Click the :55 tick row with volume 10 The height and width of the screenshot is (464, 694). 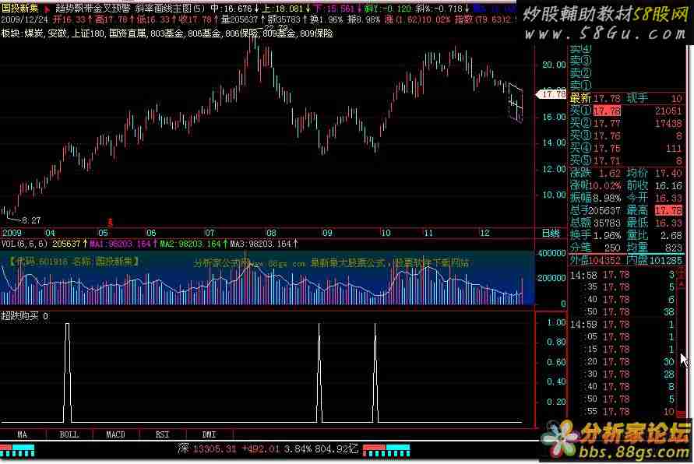(623, 412)
